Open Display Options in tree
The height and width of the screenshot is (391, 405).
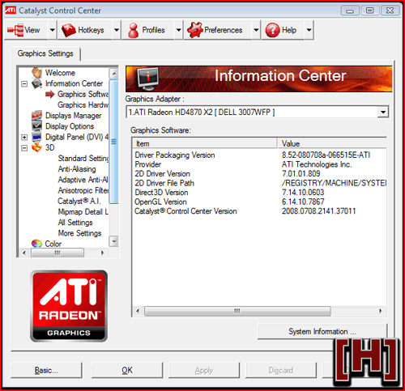tap(70, 126)
